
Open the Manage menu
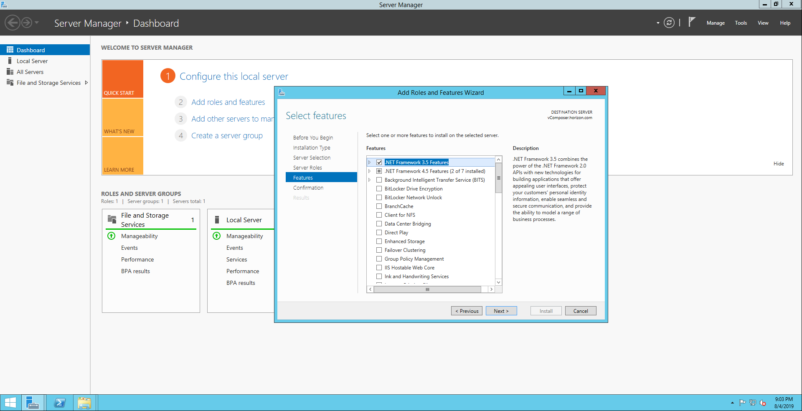715,23
